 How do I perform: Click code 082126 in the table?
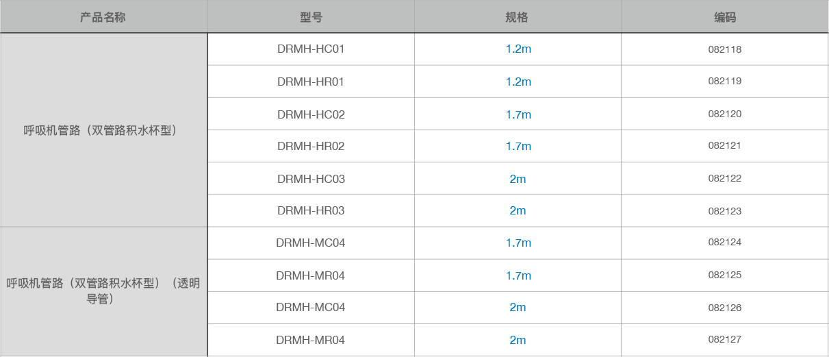(x=725, y=308)
